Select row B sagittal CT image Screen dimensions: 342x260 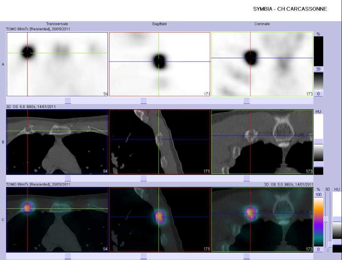pos(160,142)
